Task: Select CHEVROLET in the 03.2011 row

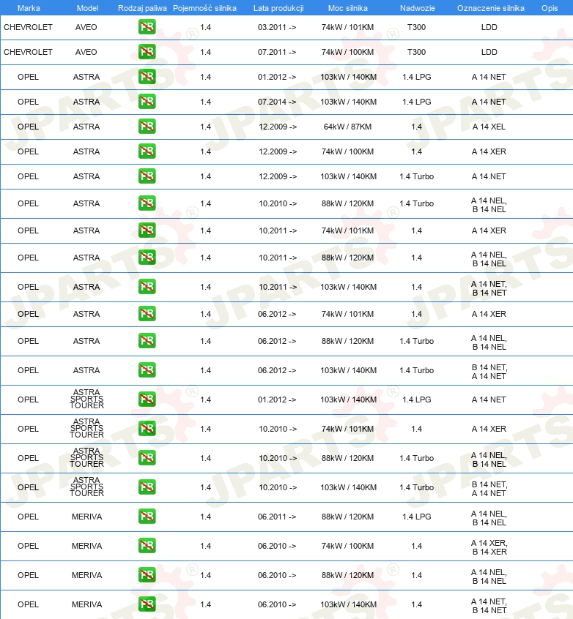Action: click(28, 27)
